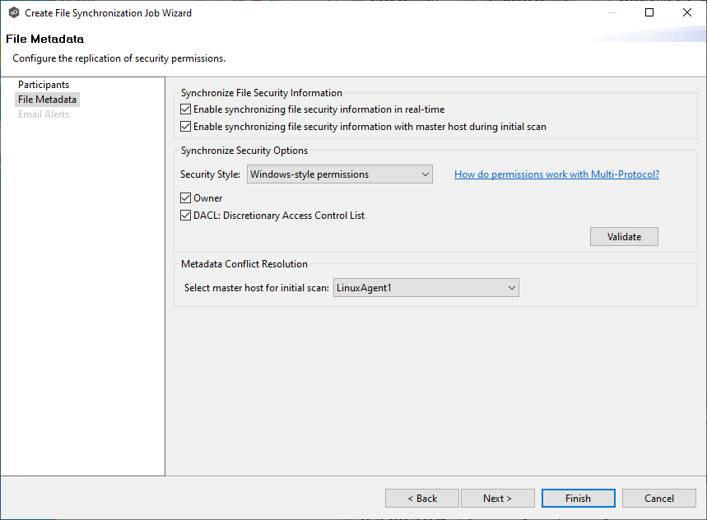The height and width of the screenshot is (520, 707).
Task: Switch to the Participants step
Action: [44, 84]
